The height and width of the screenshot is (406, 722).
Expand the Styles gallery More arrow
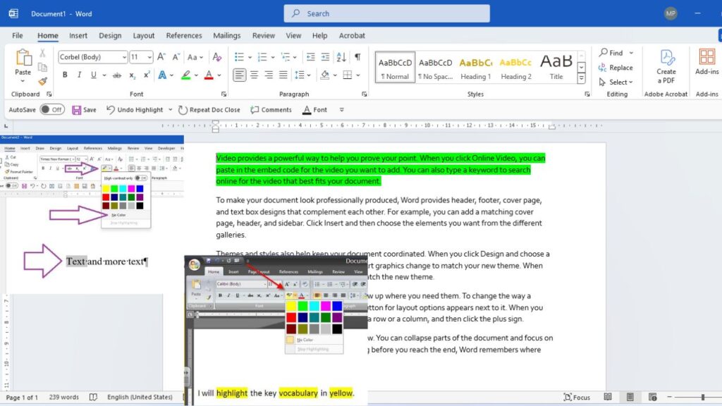581,79
